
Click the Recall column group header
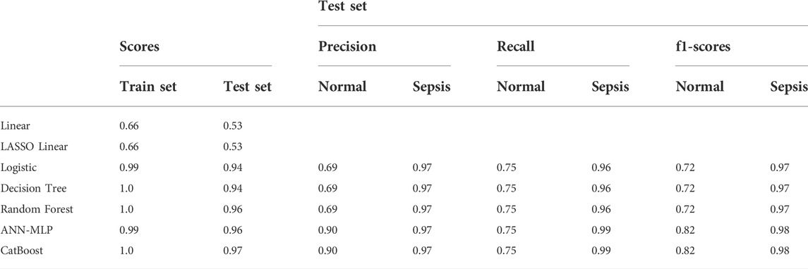[x=516, y=46]
